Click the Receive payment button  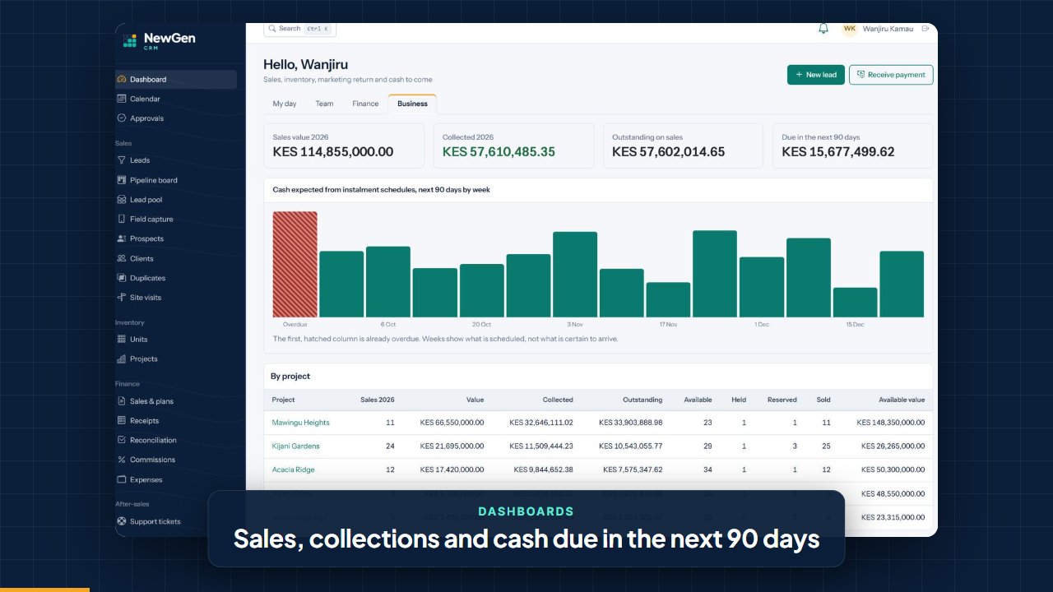pyautogui.click(x=891, y=75)
